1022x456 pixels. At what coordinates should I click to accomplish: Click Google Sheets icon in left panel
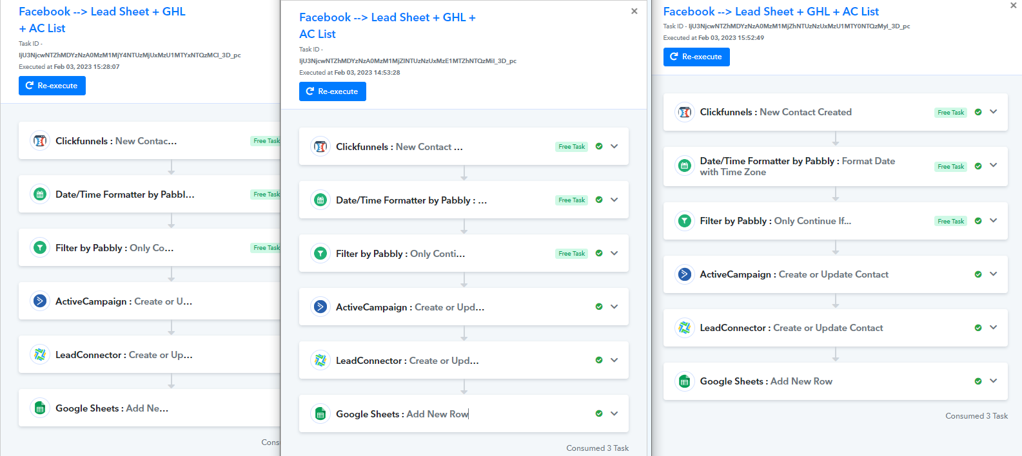pos(40,408)
